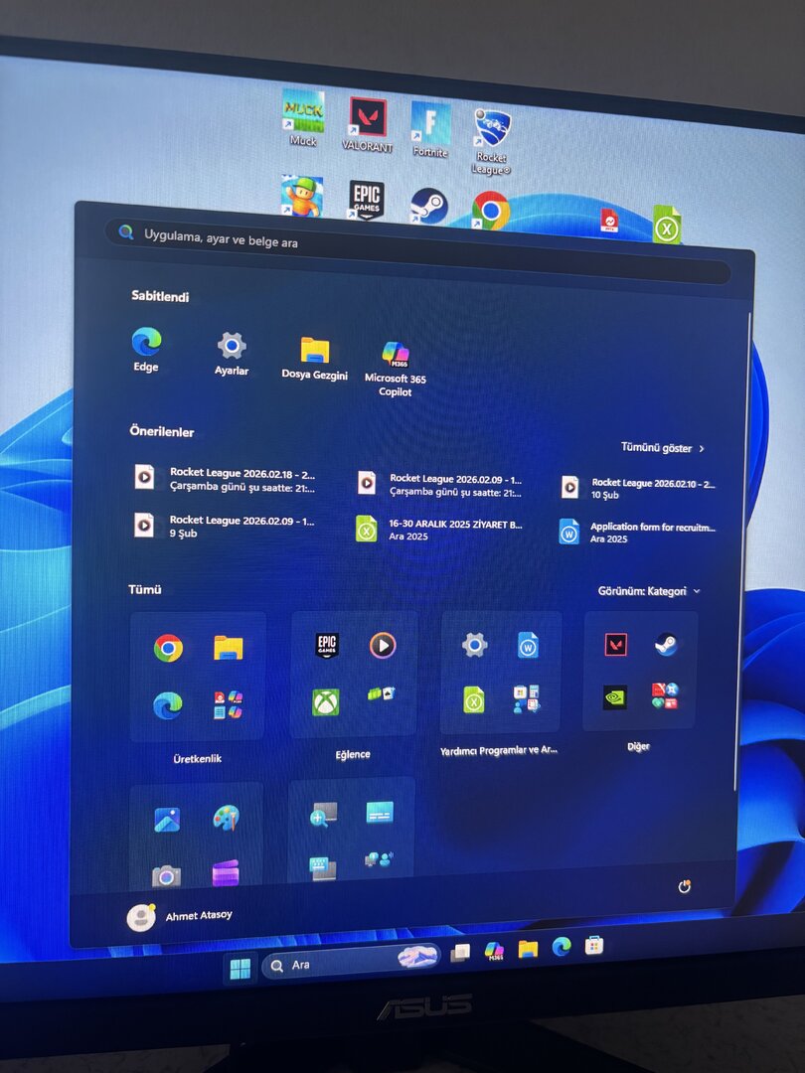Open Rocket League 2026.02.09 file from Çarşamba
805x1073 pixels.
tap(440, 485)
